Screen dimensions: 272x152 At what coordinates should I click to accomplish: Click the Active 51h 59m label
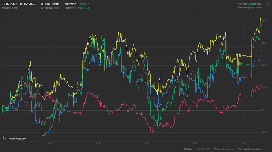tap(10, 8)
